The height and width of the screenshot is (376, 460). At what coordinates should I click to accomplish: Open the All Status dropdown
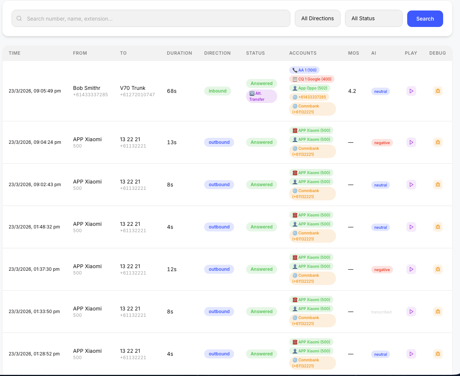[x=373, y=18]
